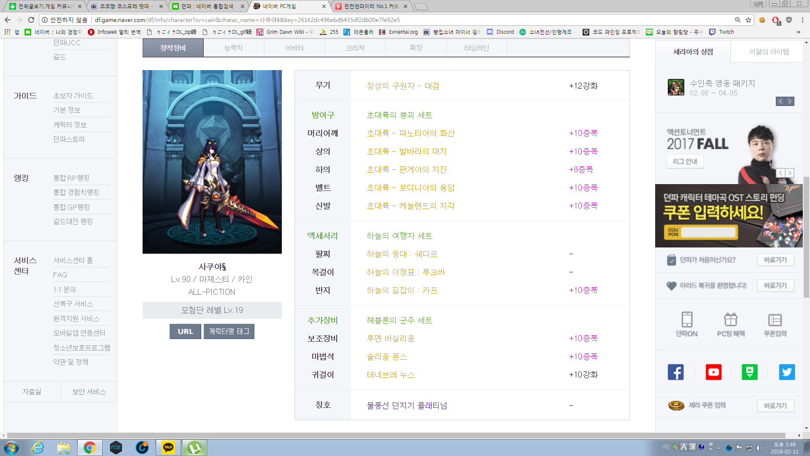The width and height of the screenshot is (810, 456).
Task: Show previous item in 세리아의 상점
Action: 780,101
